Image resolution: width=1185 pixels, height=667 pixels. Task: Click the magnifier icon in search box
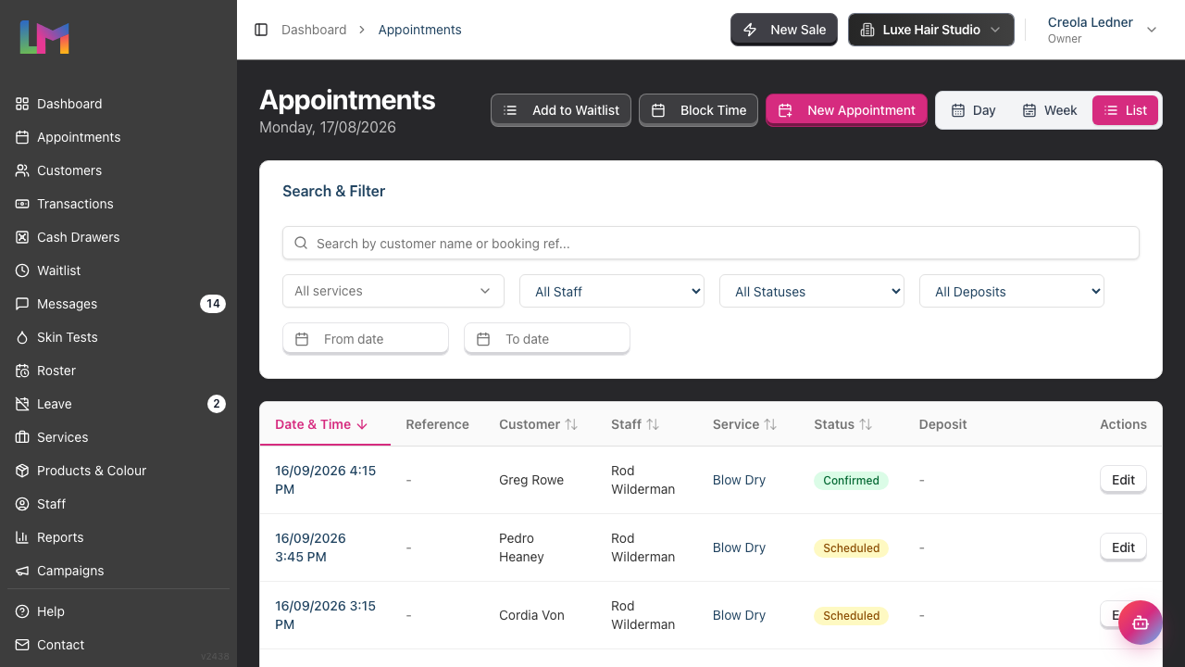point(301,244)
